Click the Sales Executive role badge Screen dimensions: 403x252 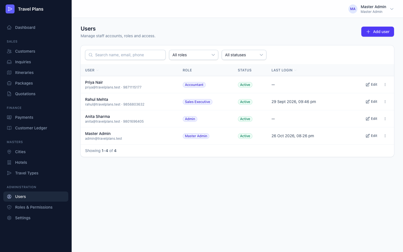198,102
